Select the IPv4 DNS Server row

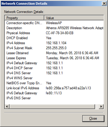(54, 73)
